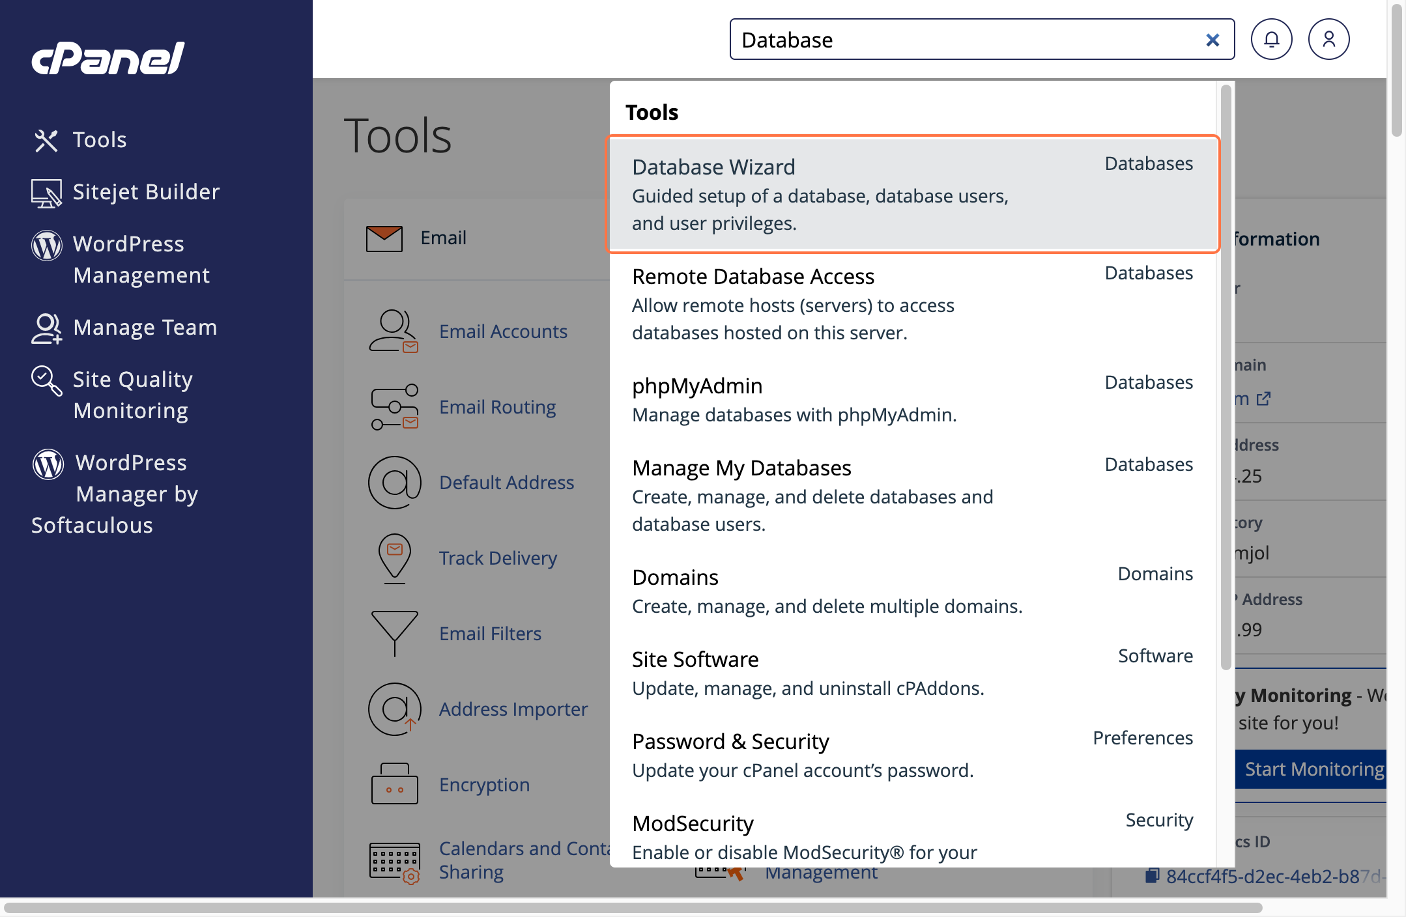This screenshot has height=917, width=1406.
Task: Open WordPress Management in the sidebar
Action: tap(141, 259)
